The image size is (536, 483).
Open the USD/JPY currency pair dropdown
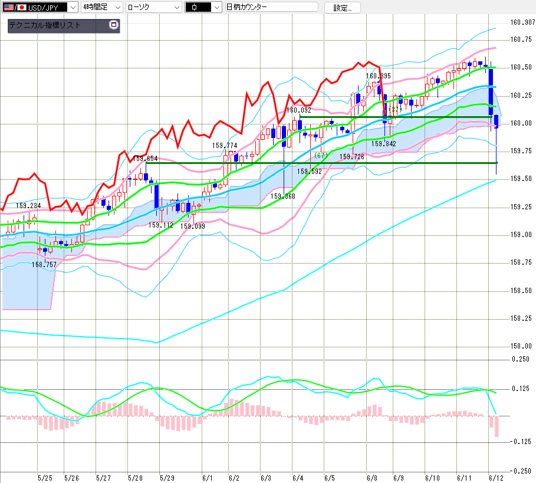72,7
